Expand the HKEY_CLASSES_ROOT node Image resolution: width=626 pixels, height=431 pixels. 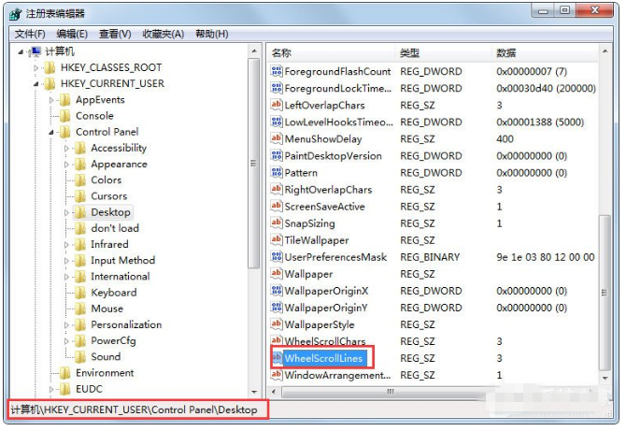(x=36, y=68)
